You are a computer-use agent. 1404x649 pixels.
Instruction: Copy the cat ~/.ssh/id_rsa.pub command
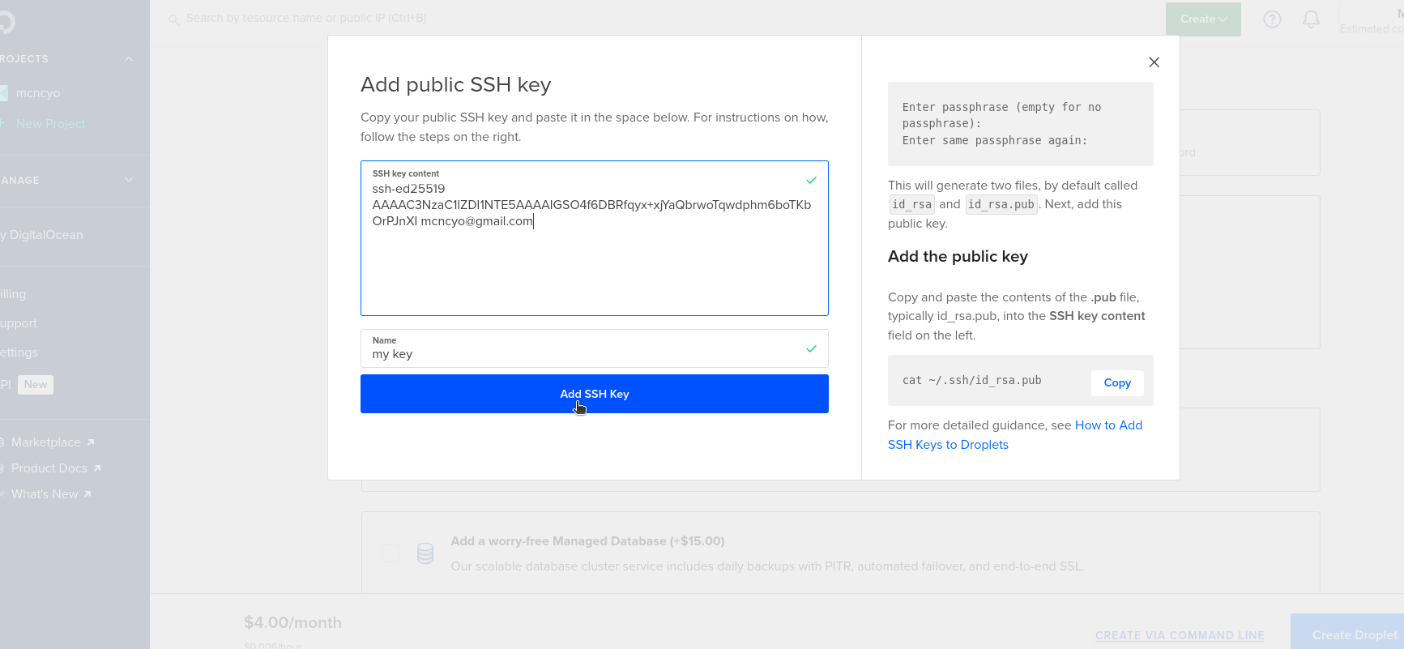coord(1117,382)
